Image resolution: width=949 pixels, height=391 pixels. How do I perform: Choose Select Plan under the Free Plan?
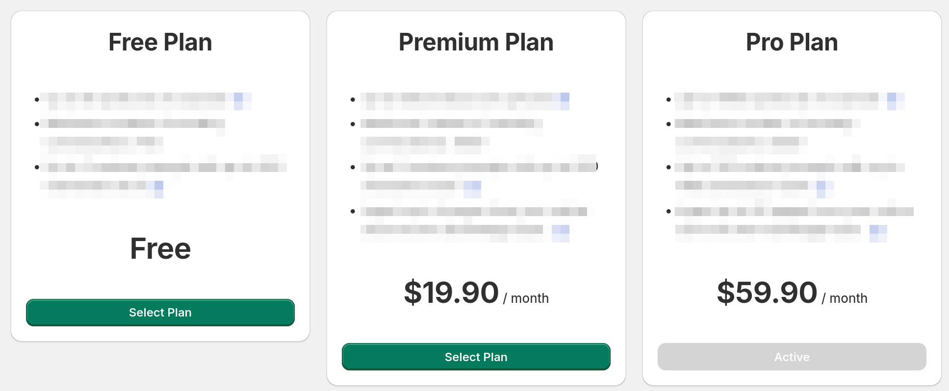(160, 313)
